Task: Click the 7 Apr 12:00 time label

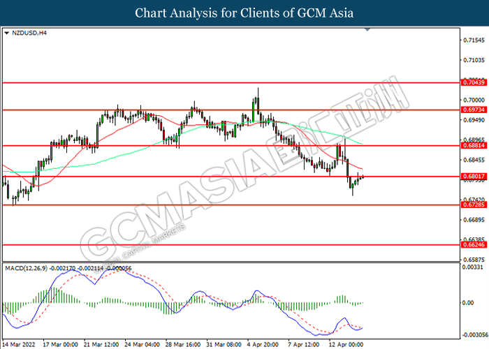Action: [304, 345]
